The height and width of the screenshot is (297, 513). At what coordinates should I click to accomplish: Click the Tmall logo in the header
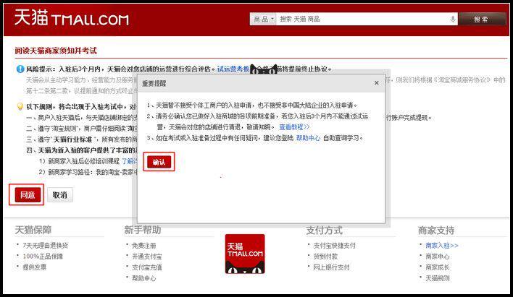[x=72, y=17]
